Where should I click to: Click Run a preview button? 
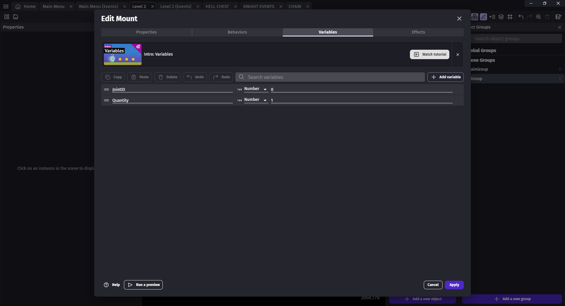tap(143, 285)
